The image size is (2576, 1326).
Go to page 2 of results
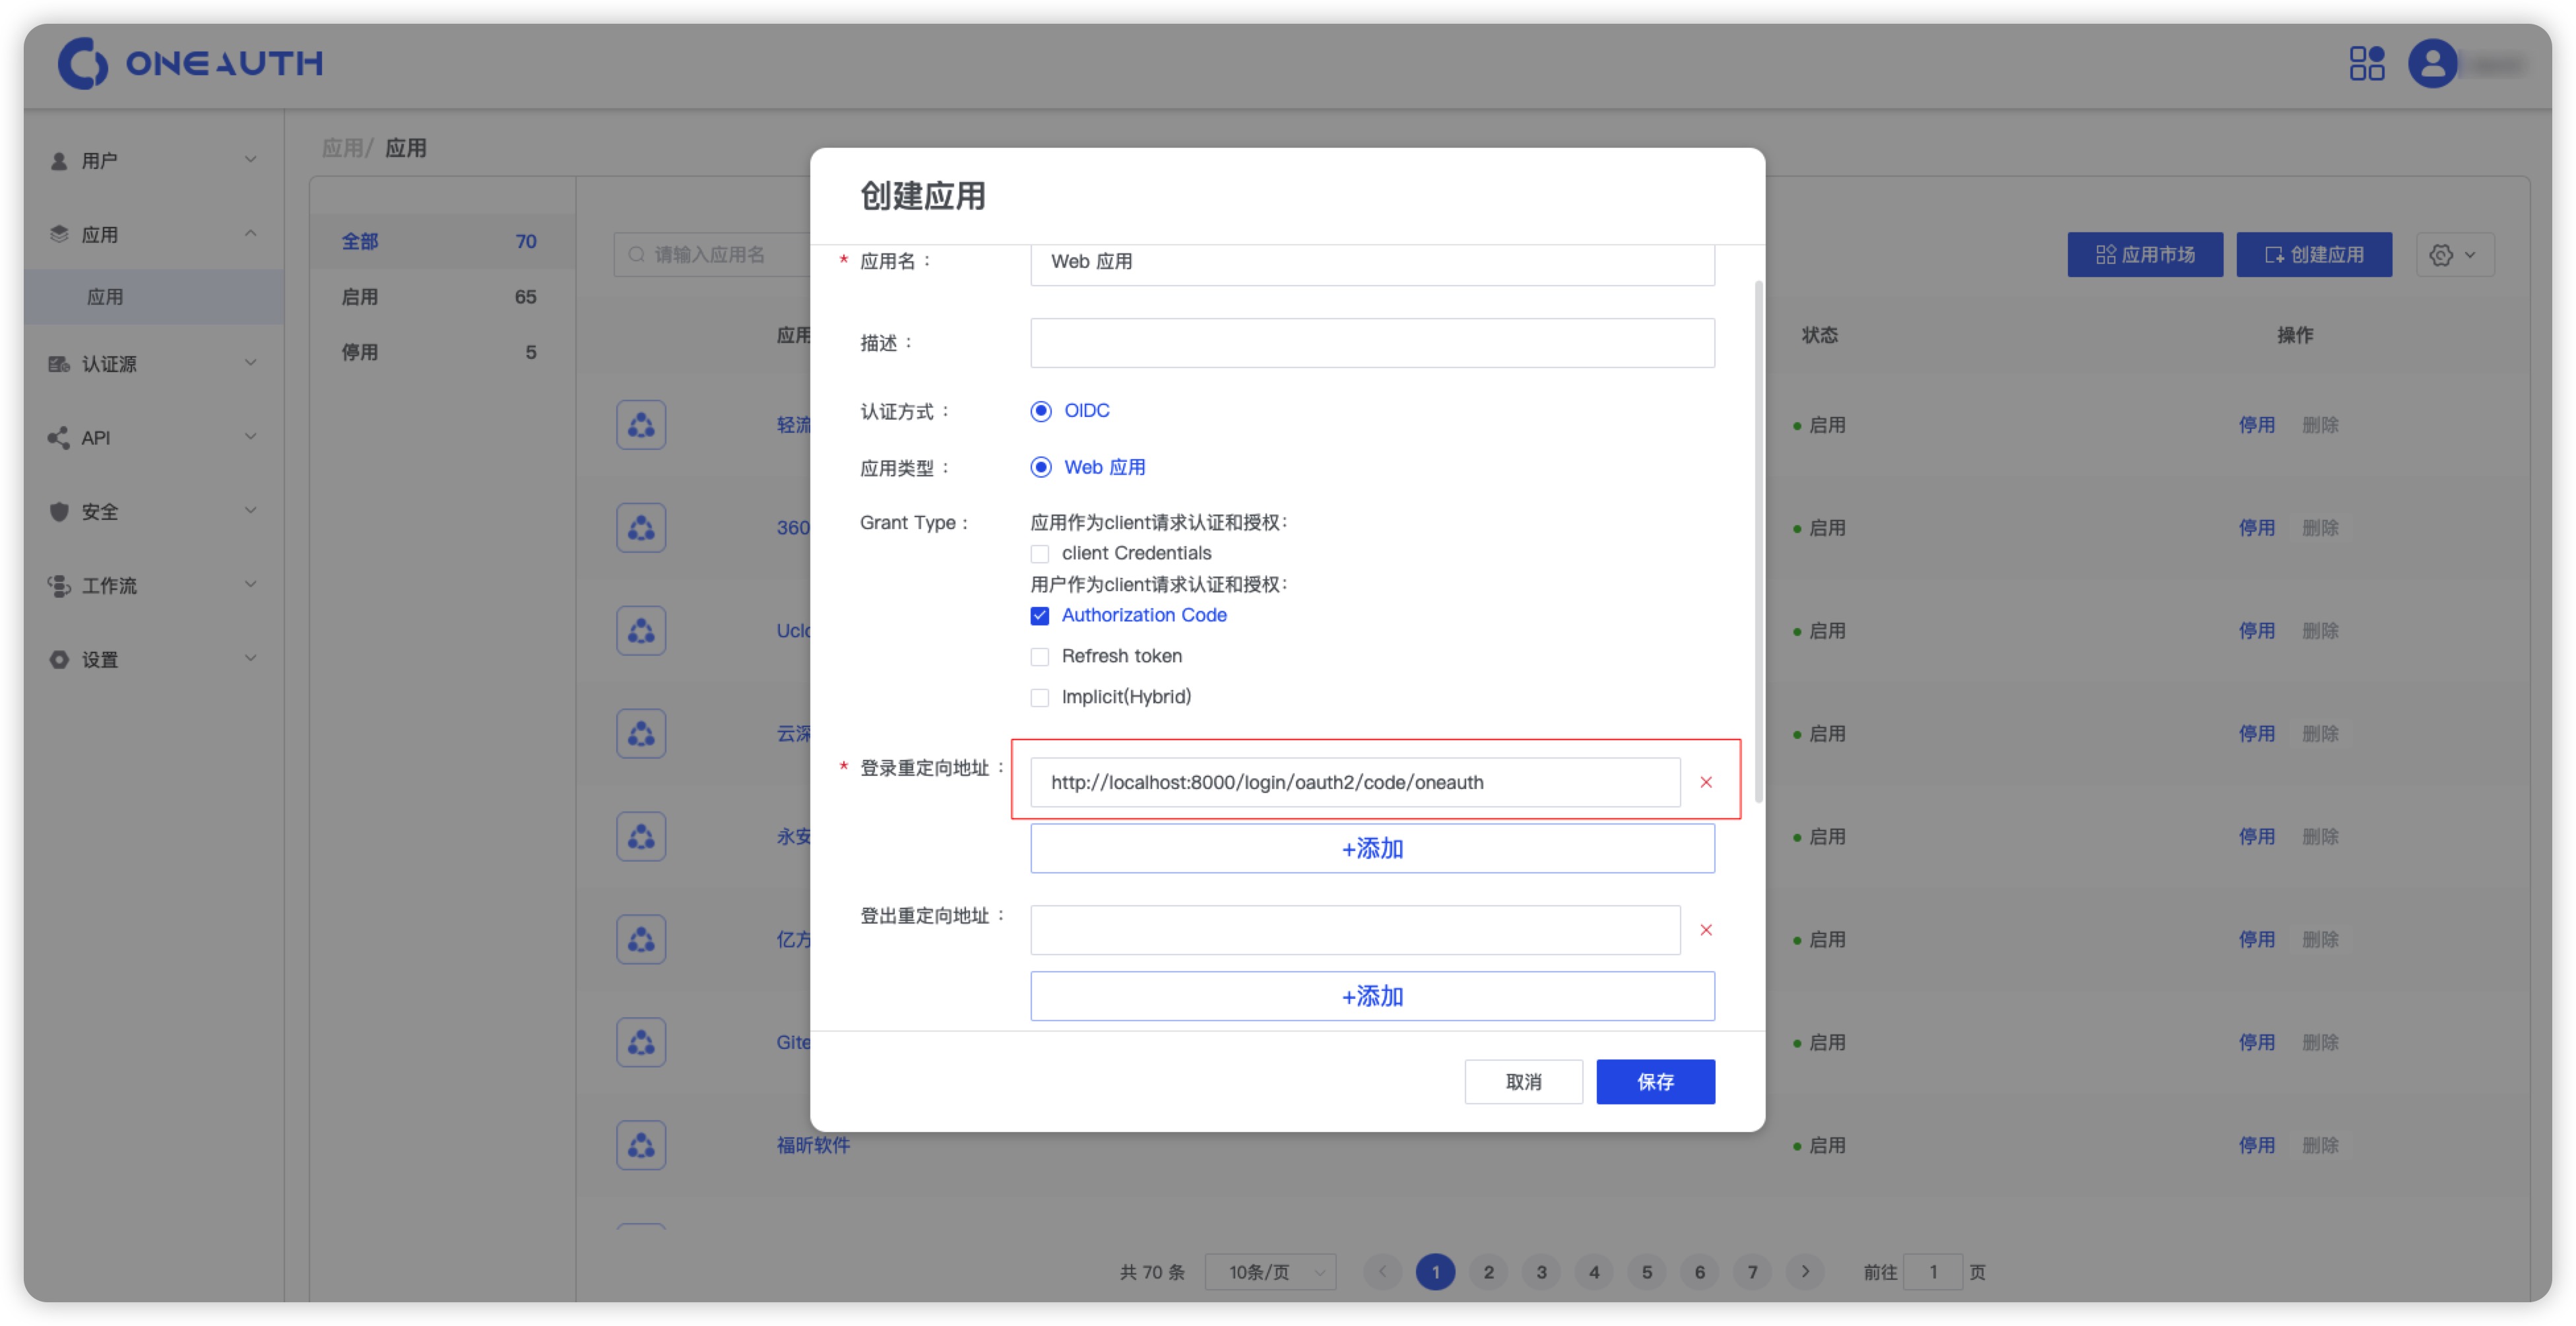click(1488, 1272)
